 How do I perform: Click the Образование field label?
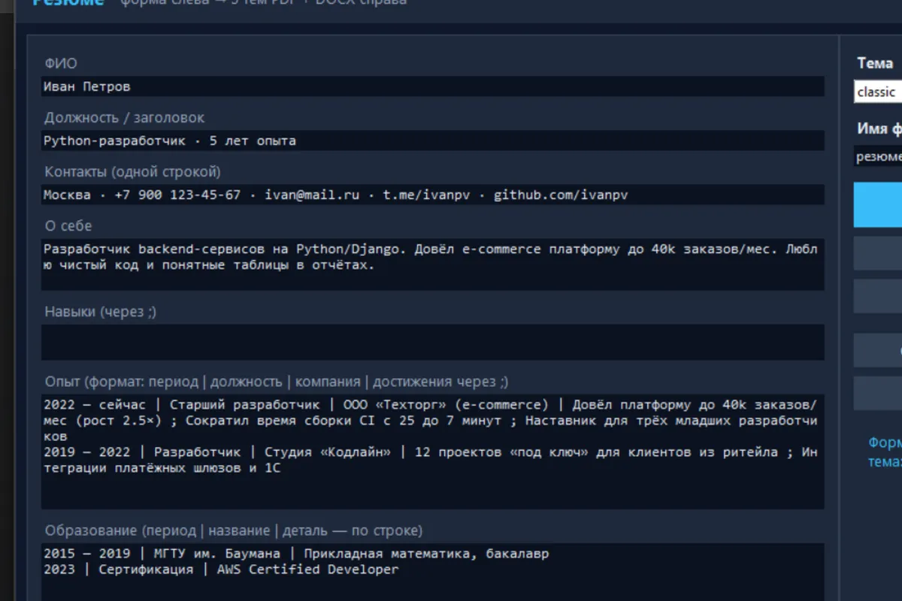click(234, 530)
